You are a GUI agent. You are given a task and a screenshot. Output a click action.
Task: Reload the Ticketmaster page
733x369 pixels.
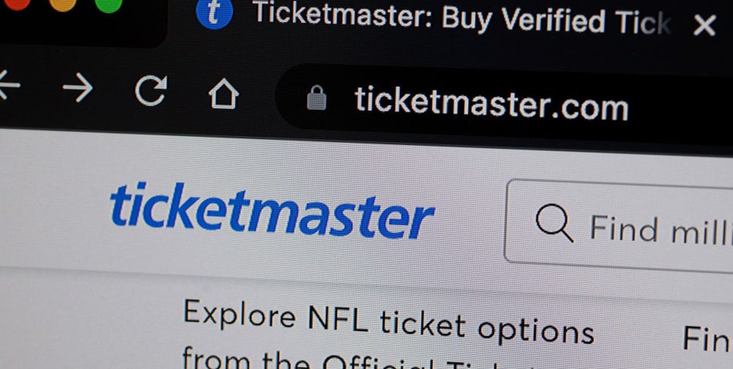click(150, 90)
